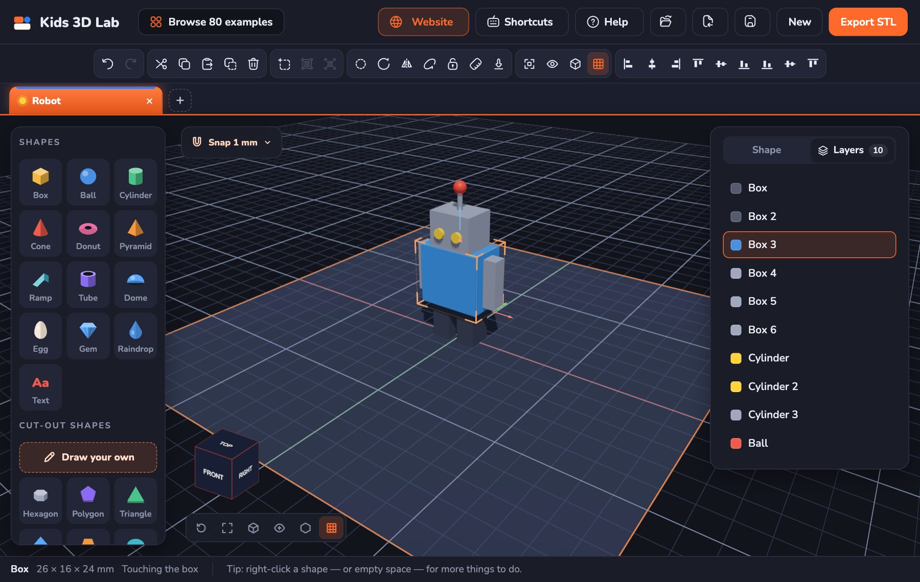Screen dimensions: 920x582
Task: Switch to the Shape tab
Action: point(767,150)
